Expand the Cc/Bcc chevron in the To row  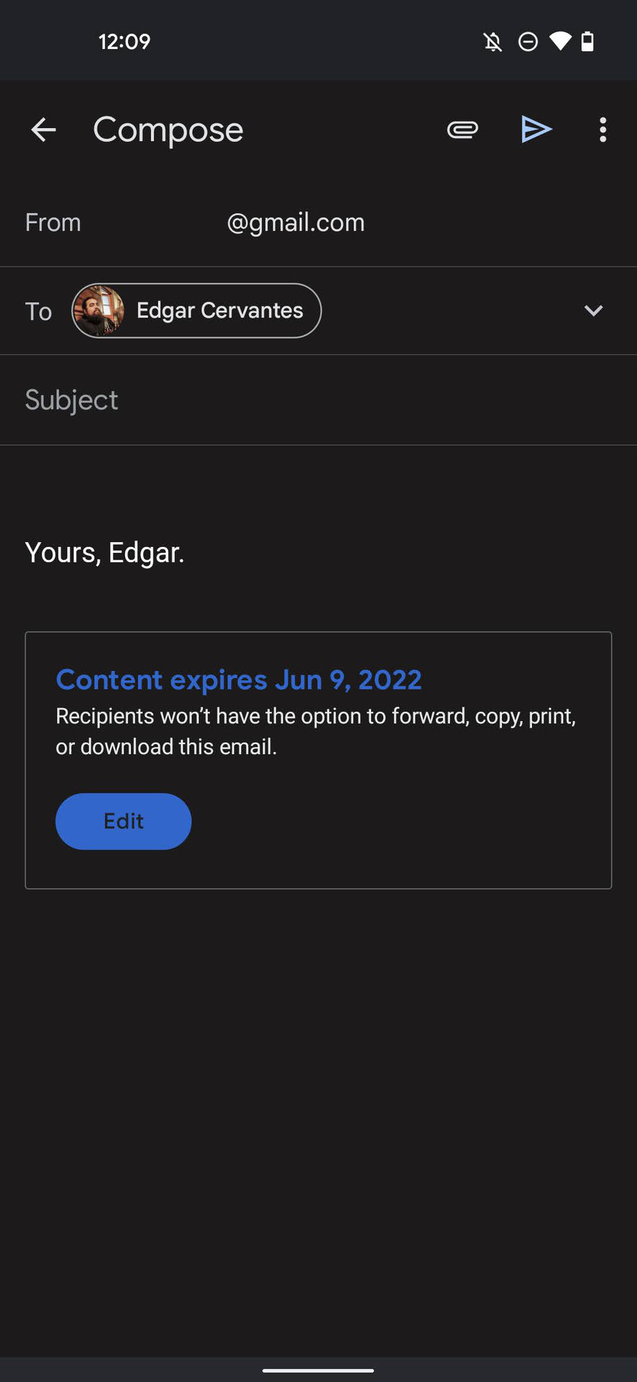point(593,310)
